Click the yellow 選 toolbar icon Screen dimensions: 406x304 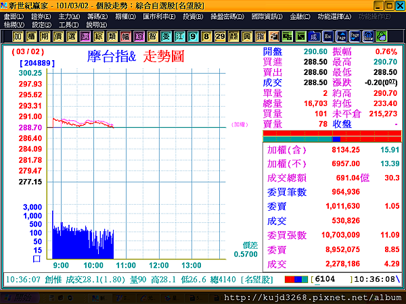72,36
